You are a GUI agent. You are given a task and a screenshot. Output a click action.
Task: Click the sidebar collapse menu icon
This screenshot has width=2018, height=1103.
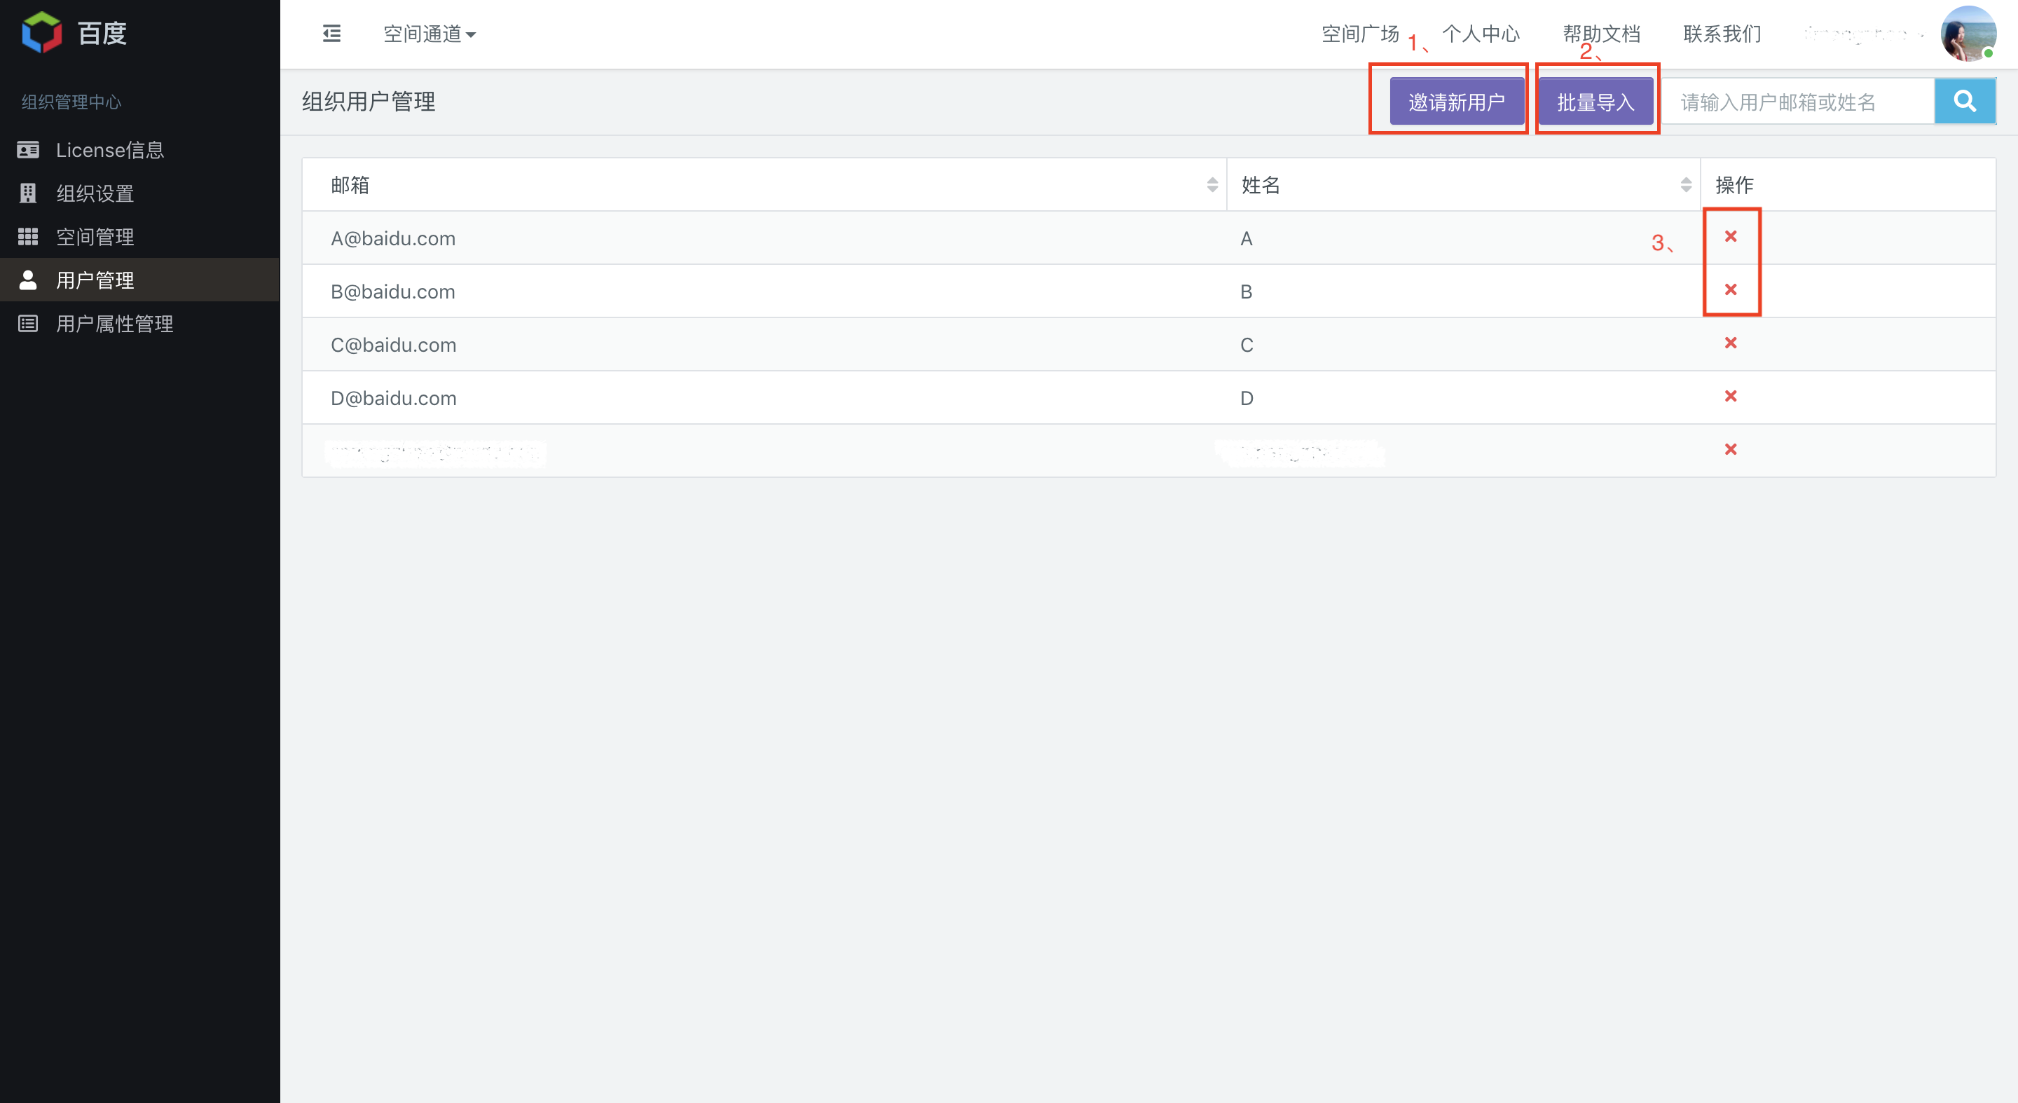(331, 34)
